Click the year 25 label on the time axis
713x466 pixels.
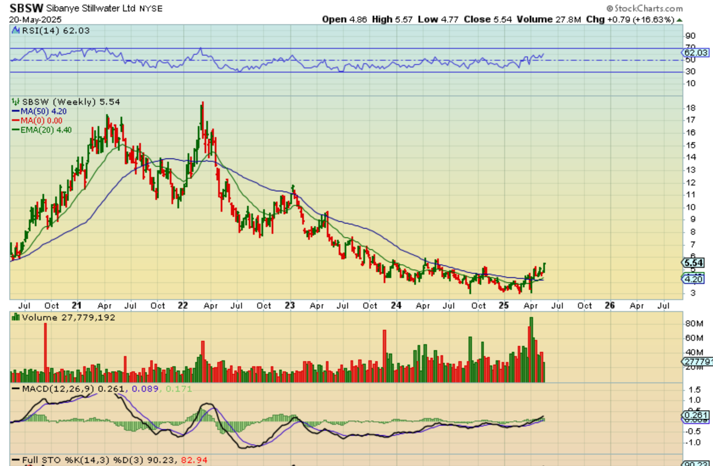(503, 306)
